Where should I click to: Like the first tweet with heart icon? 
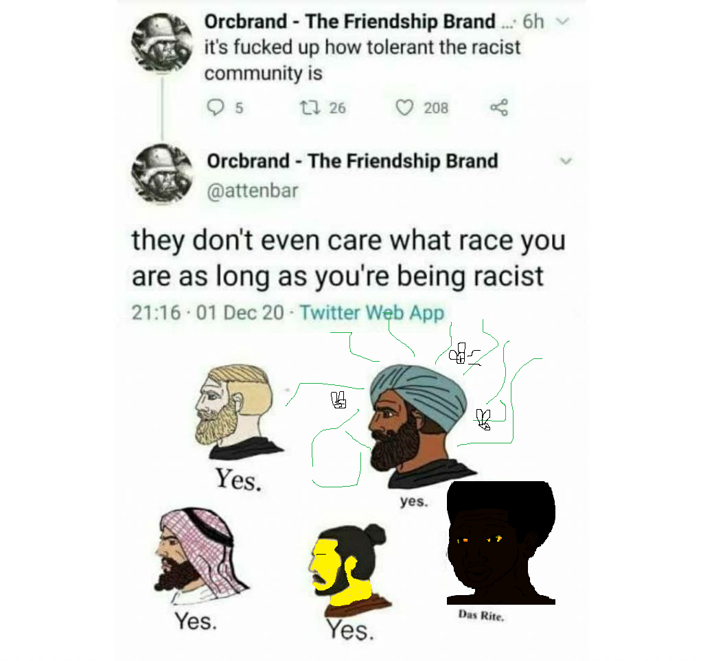coord(404,108)
